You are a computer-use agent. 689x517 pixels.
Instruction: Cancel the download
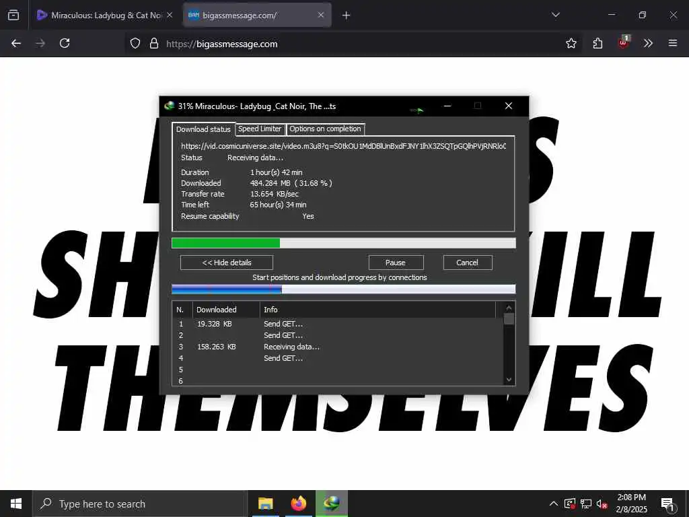pyautogui.click(x=468, y=263)
